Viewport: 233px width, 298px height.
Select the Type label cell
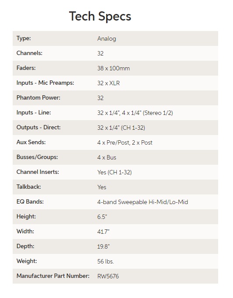click(24, 38)
